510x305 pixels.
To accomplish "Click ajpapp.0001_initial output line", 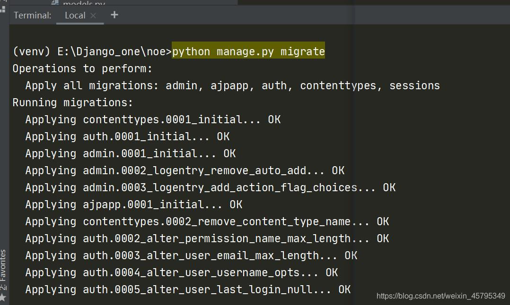I will (x=134, y=204).
